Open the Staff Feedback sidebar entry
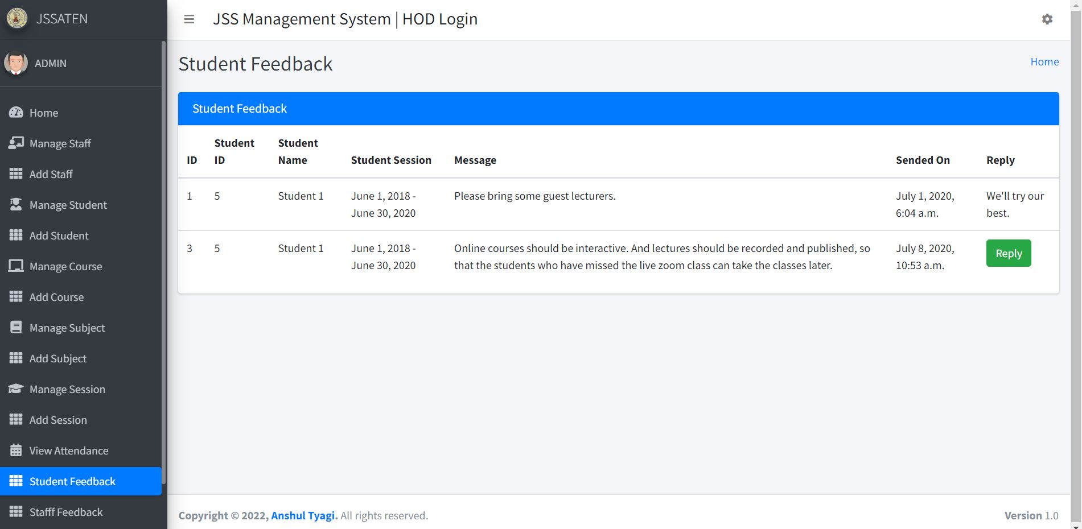The width and height of the screenshot is (1082, 529). pos(65,512)
